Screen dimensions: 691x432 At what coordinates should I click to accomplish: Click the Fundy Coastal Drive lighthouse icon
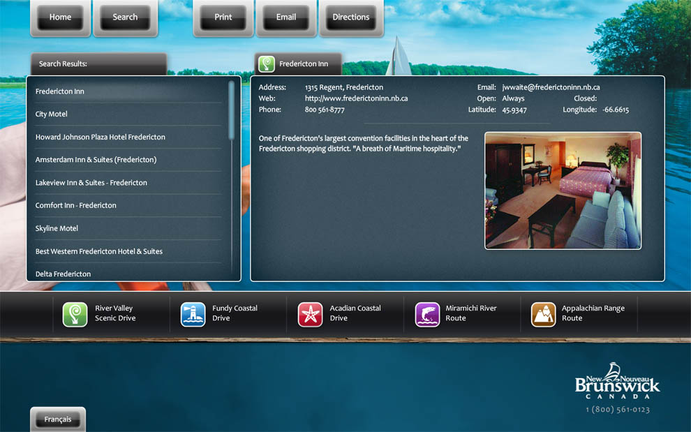click(x=193, y=314)
